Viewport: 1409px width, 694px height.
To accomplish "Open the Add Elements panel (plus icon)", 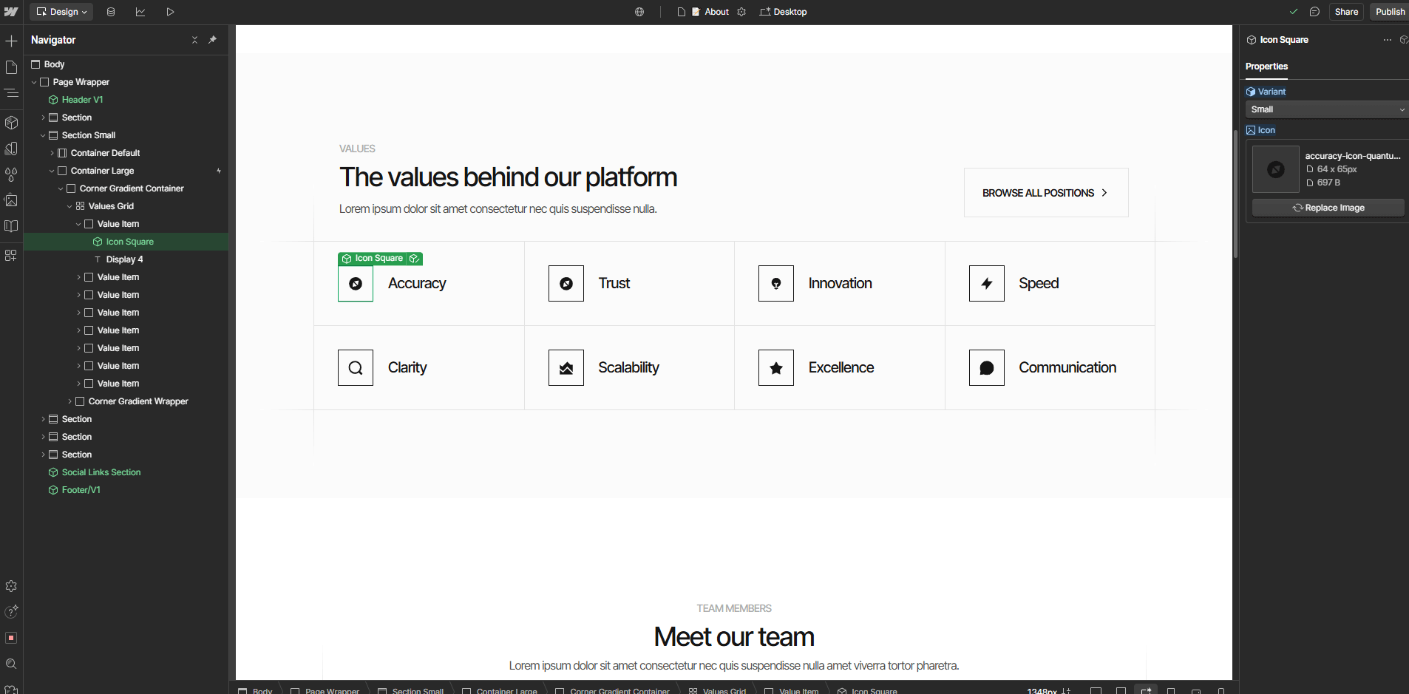I will 11,41.
